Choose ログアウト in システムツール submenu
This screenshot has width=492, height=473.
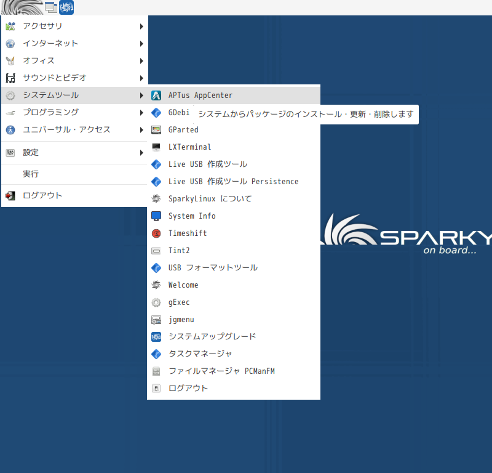(234, 389)
